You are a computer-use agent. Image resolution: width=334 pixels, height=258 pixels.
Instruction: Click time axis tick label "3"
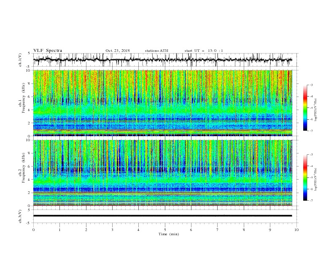[112, 230]
